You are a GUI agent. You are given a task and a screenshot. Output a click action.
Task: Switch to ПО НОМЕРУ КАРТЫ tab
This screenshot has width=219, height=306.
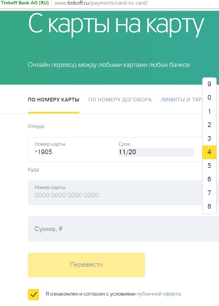coord(53,100)
